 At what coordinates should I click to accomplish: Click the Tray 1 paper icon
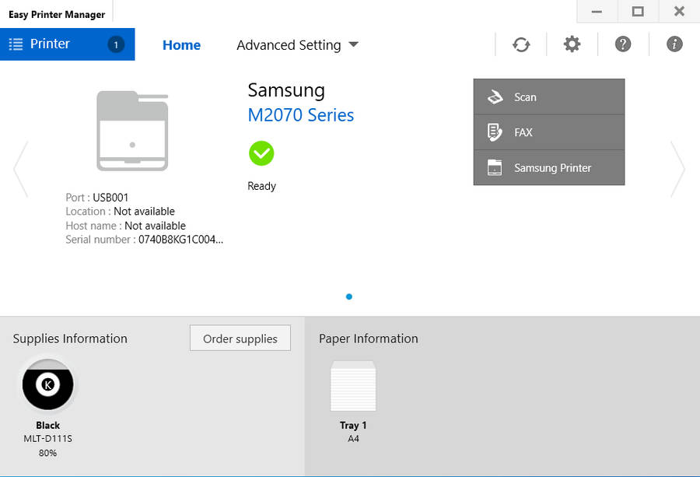tap(353, 387)
